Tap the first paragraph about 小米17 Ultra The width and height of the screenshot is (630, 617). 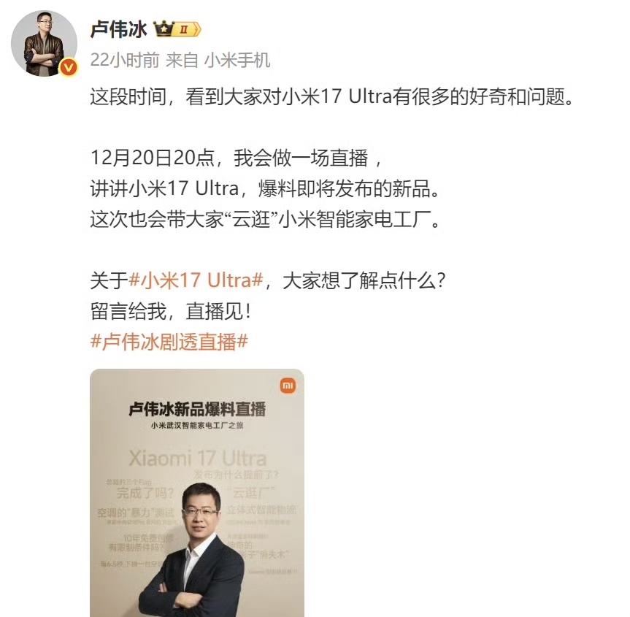(333, 97)
